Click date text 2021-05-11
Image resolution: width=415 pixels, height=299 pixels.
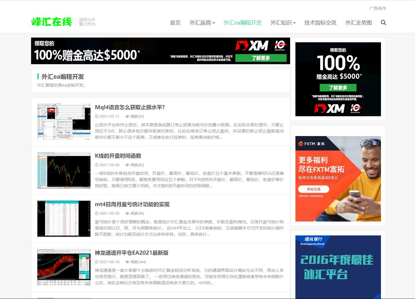[110, 117]
